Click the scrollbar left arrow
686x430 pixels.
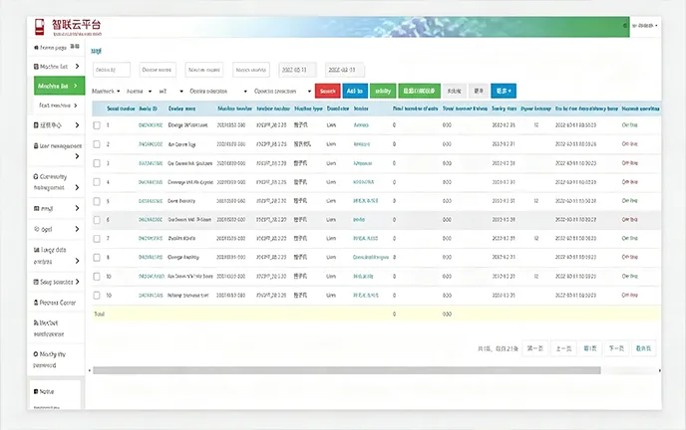(x=90, y=370)
